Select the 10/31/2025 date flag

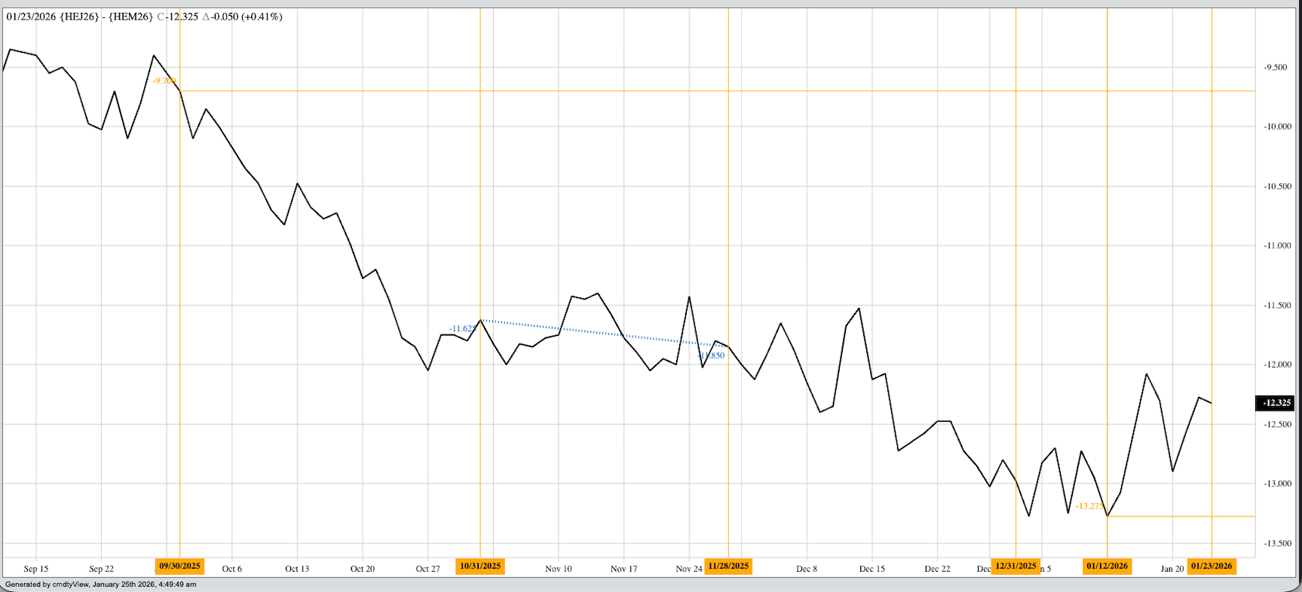click(x=480, y=566)
